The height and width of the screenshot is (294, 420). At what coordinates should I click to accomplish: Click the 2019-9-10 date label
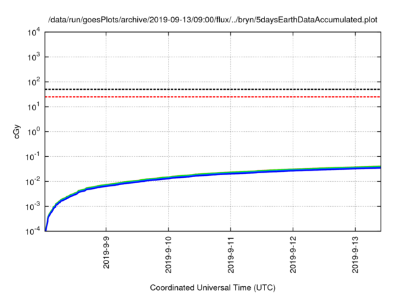(x=168, y=255)
